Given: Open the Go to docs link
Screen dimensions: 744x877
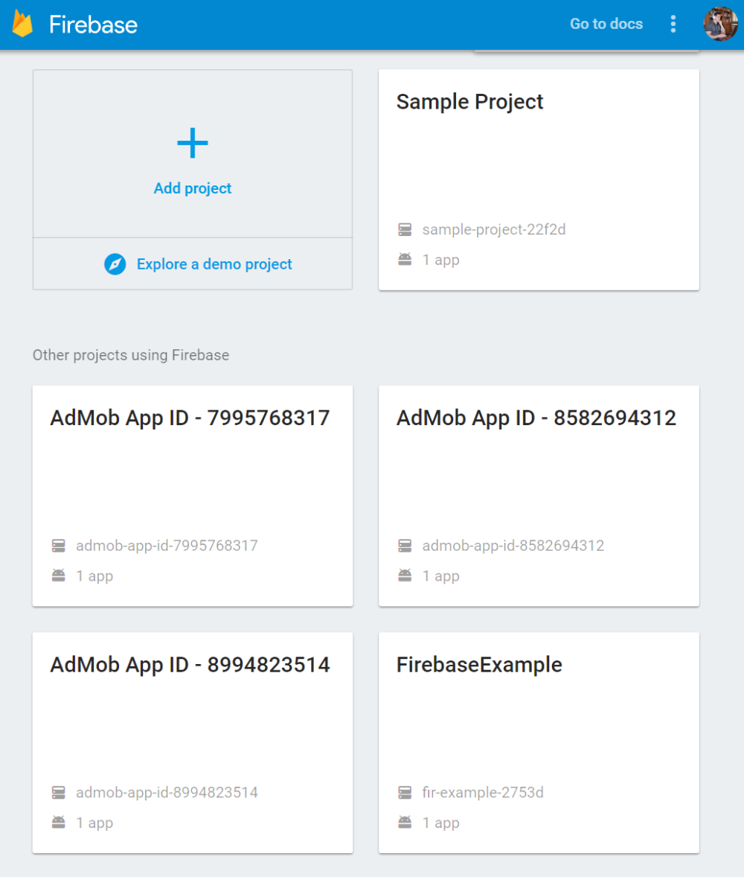Looking at the screenshot, I should tap(606, 24).
